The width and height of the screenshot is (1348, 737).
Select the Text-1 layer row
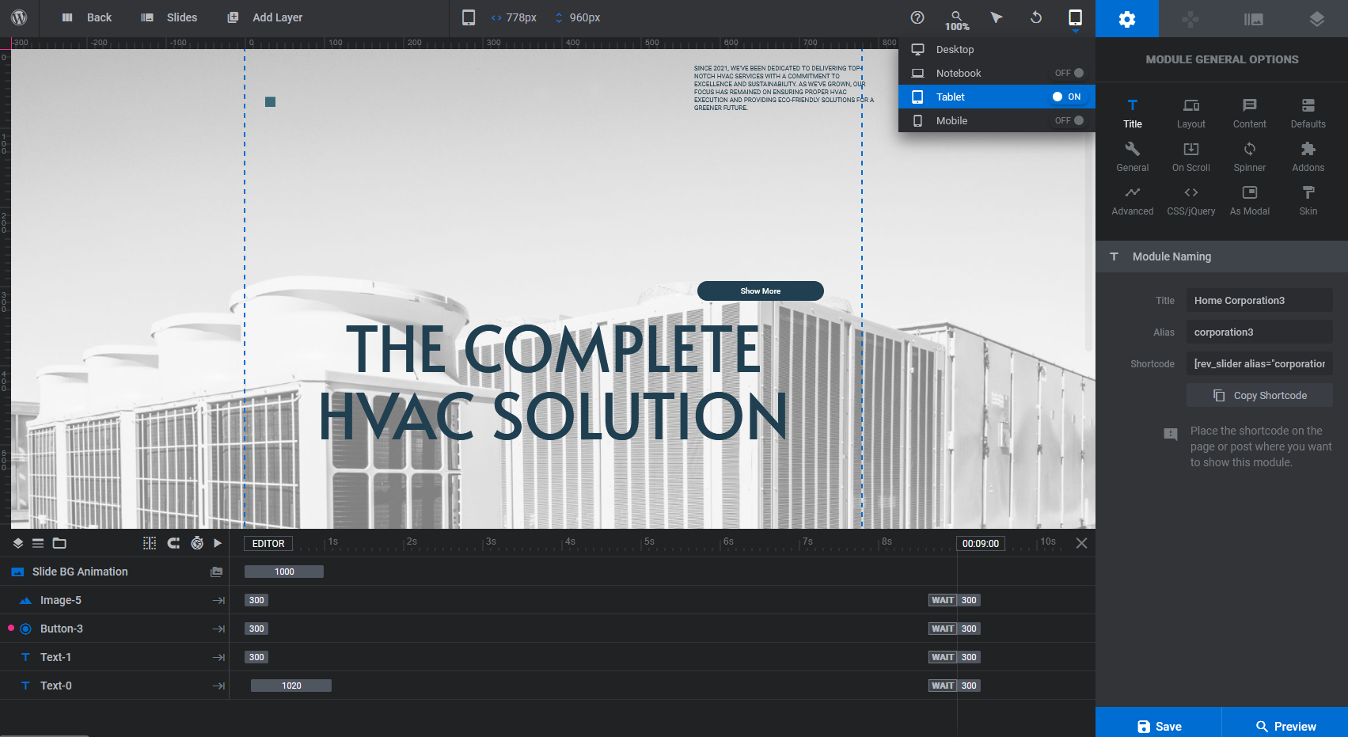tap(115, 657)
